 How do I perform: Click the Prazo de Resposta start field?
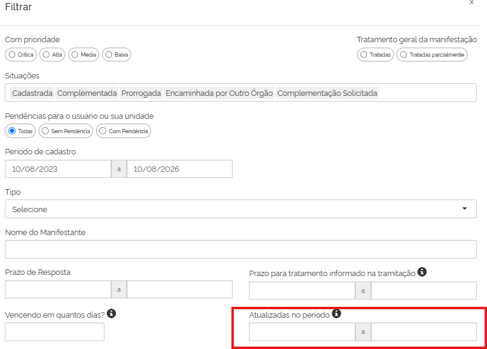[58, 289]
